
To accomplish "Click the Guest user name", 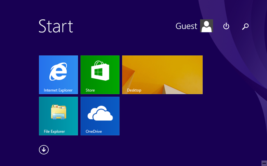I will [186, 26].
